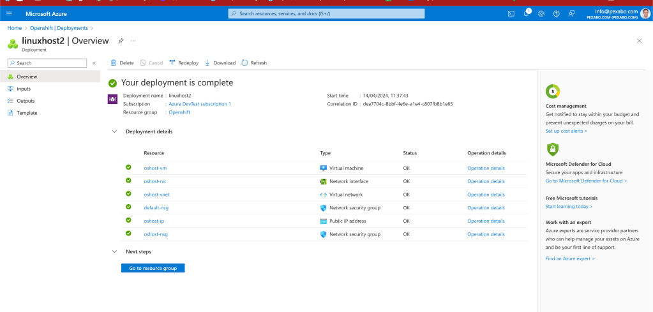Open the more options ellipsis beside title
Viewport: 653px width, 312px height.
pyautogui.click(x=133, y=41)
